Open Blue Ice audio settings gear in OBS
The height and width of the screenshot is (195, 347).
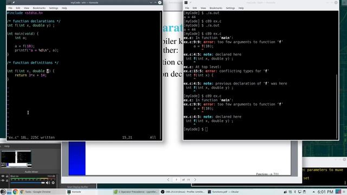coord(53,183)
